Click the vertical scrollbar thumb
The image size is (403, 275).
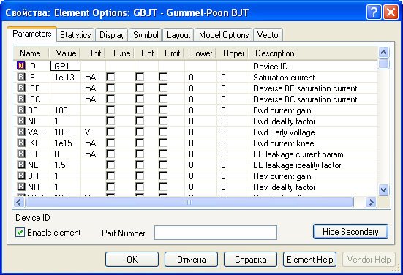[383, 64]
